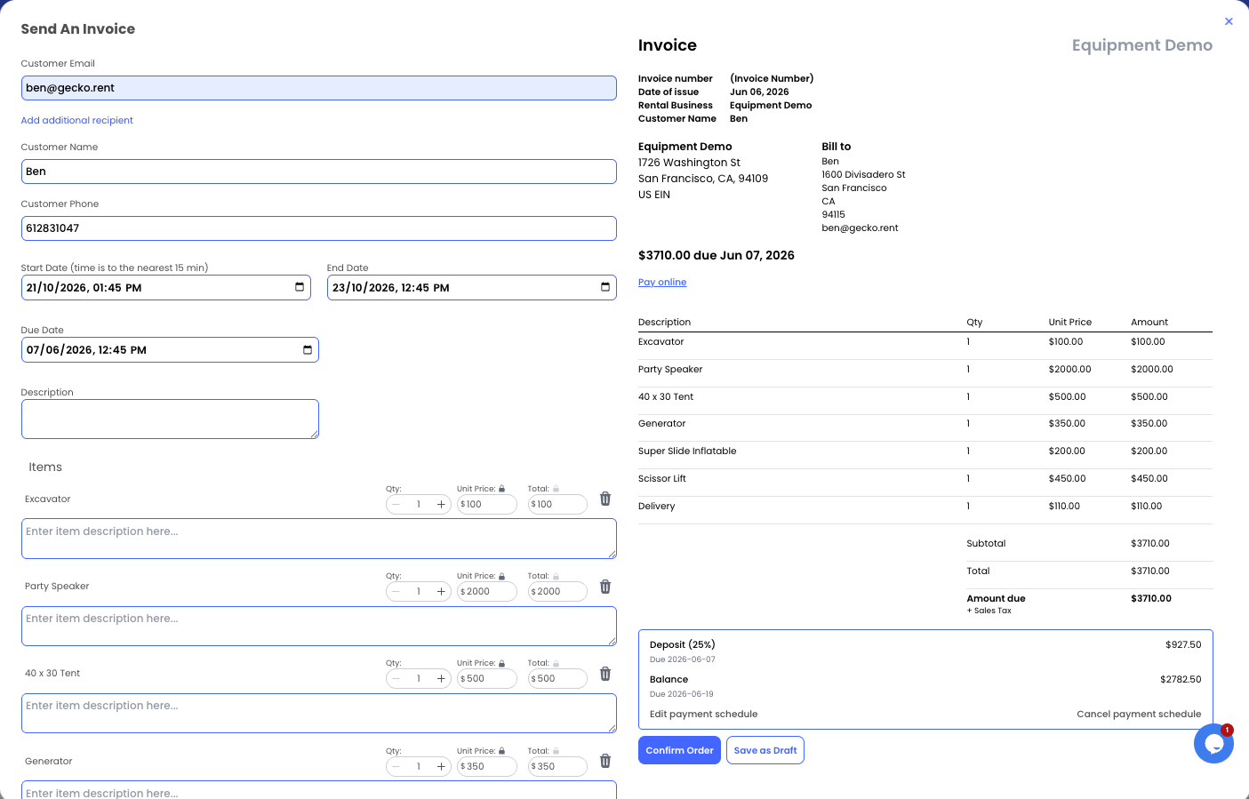1249x799 pixels.
Task: Delete the Excavator item with trash icon
Action: 605,499
